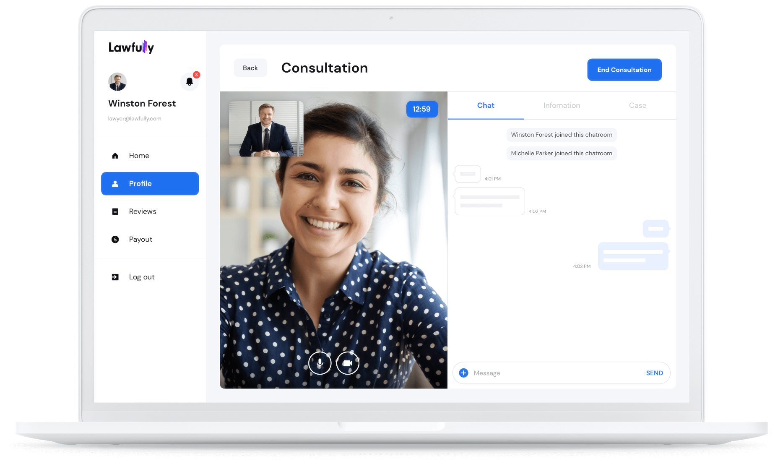This screenshot has width=775, height=464.
Task: Click the lawyer's self-view video thumbnail
Action: click(x=266, y=128)
